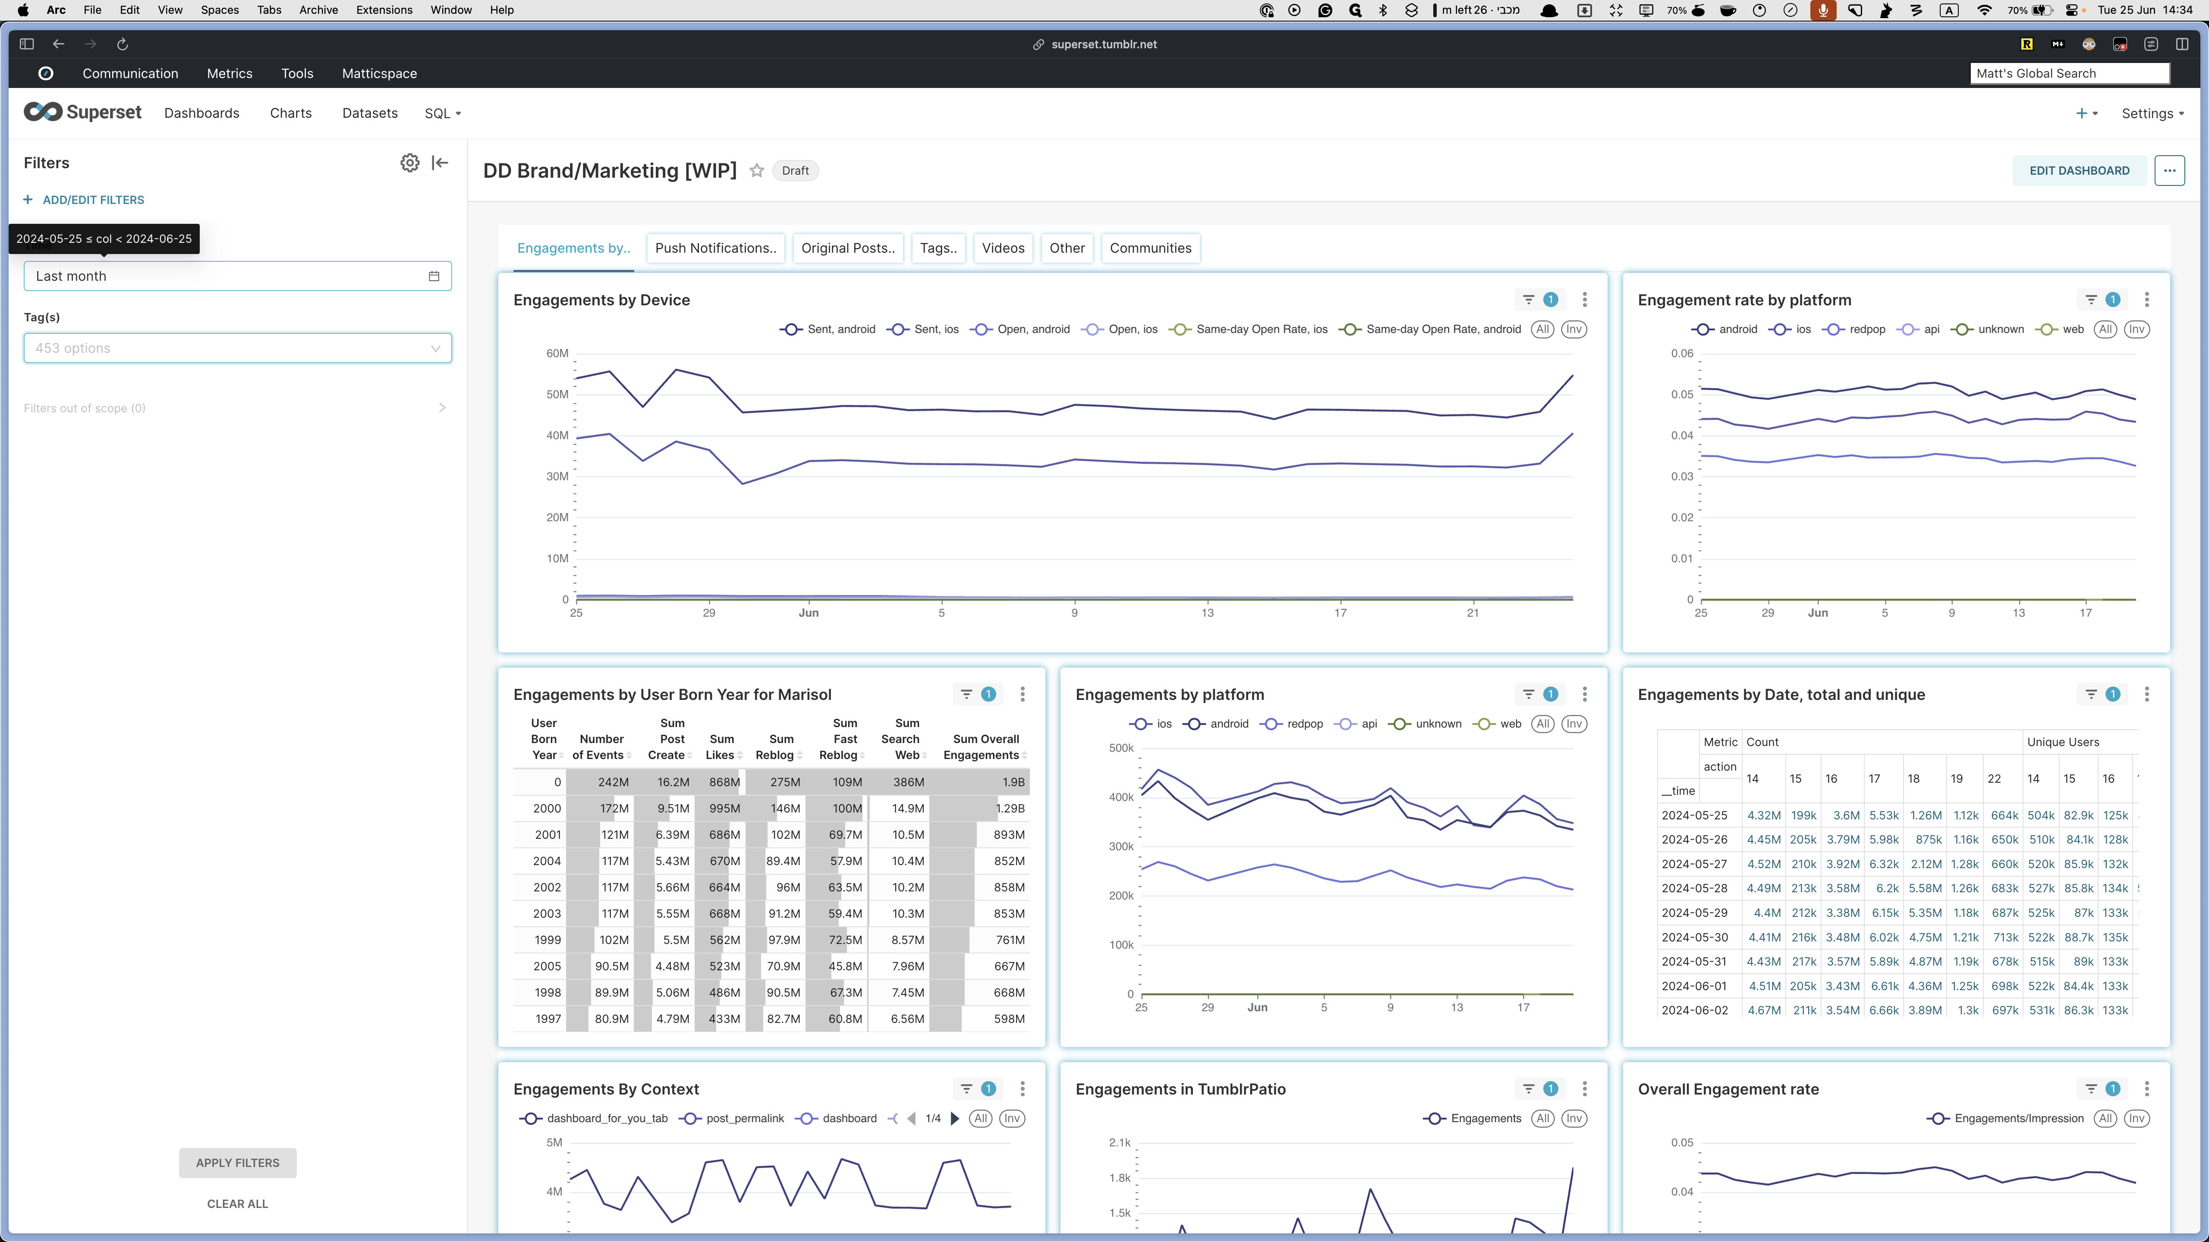Screen dimensions: 2209x1242
Task: Go back with browser back arrow
Action: pos(58,44)
